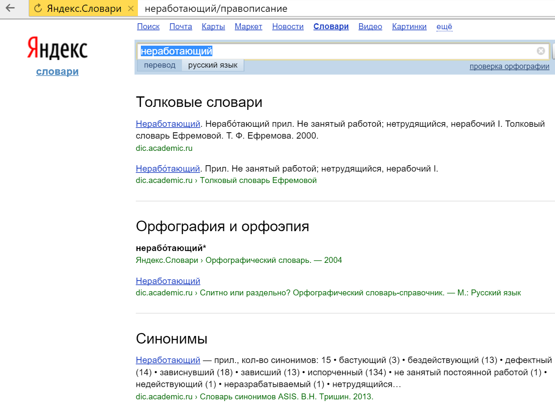This screenshot has width=555, height=404.
Task: Open Поиск in the top navigation
Action: 148,27
